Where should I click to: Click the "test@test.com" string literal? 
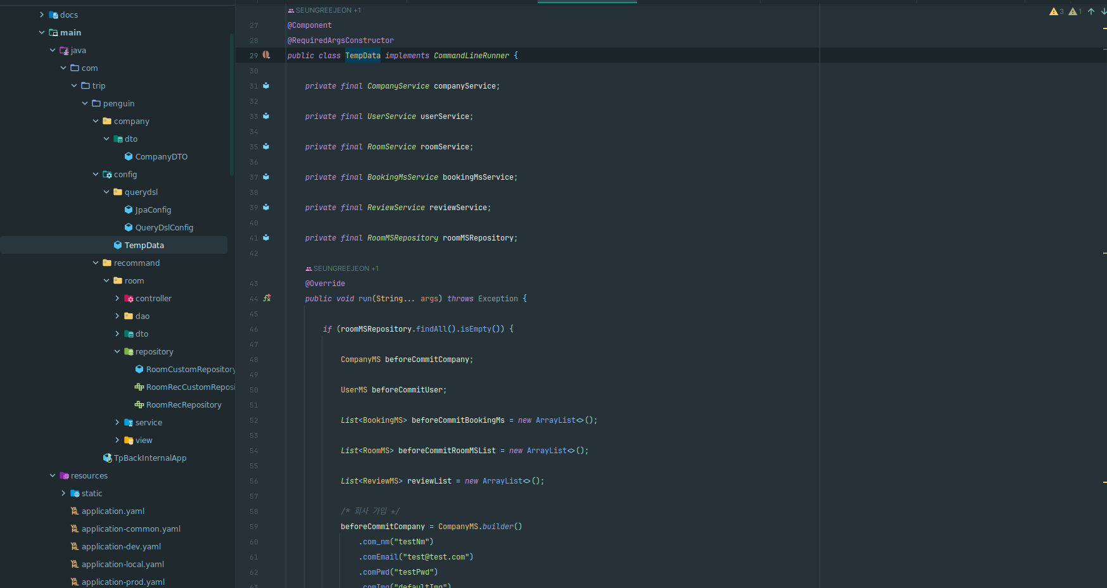(436, 557)
